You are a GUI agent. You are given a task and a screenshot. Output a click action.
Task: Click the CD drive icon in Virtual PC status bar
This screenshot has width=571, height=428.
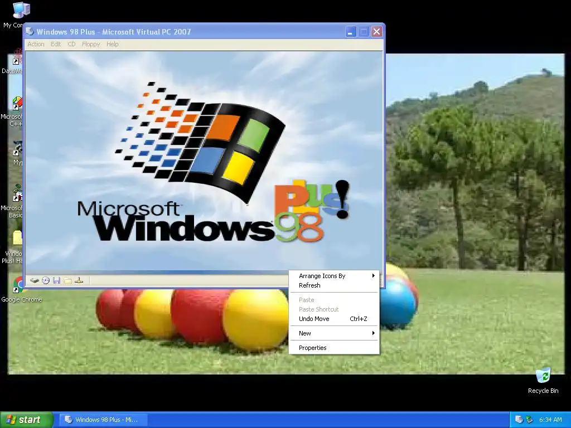point(46,280)
